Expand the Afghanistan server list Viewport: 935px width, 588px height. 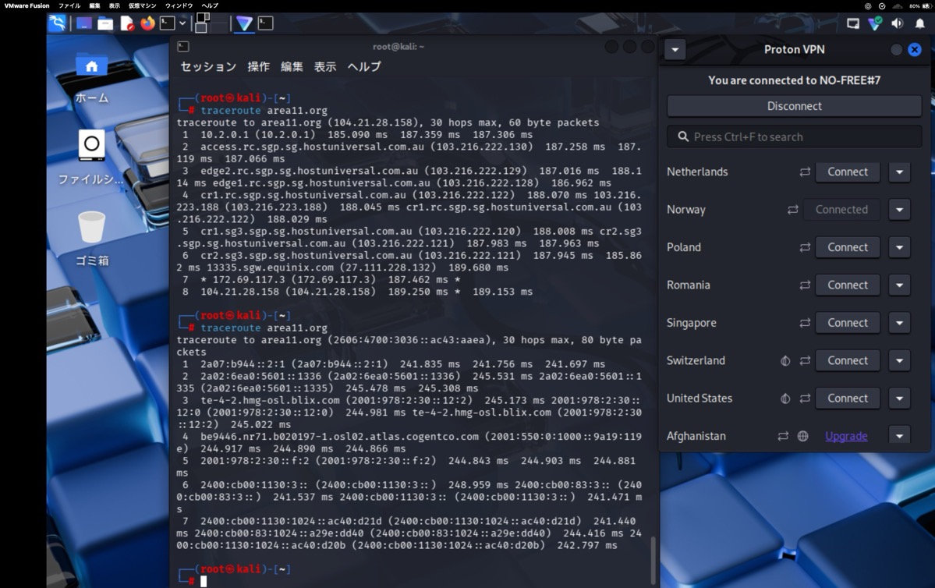[899, 436]
